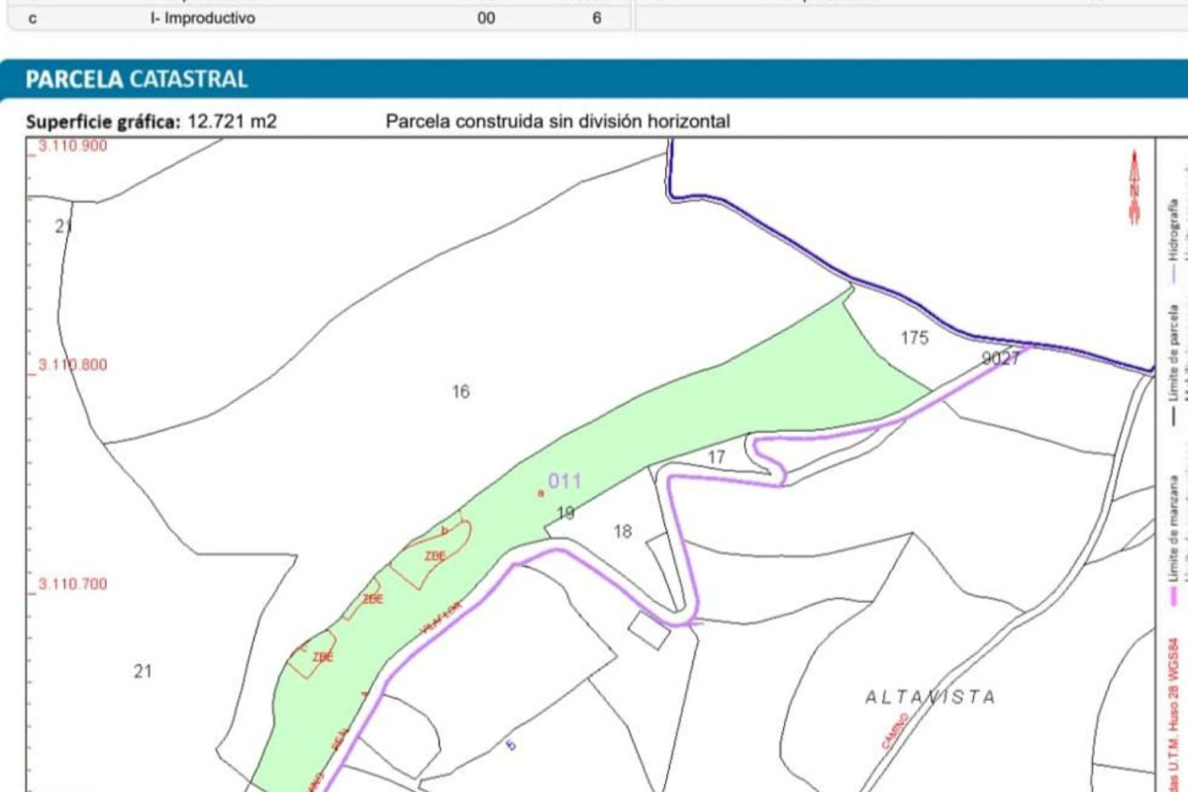Click the PARCELA CATASTRAL section header

pos(138,79)
